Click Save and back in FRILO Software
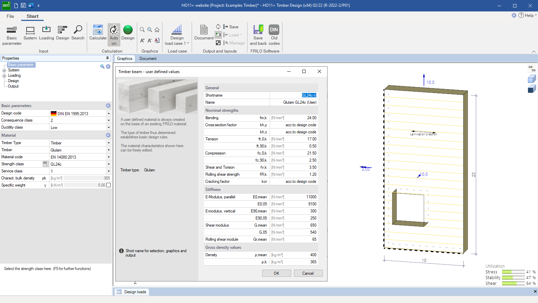 pyautogui.click(x=258, y=35)
